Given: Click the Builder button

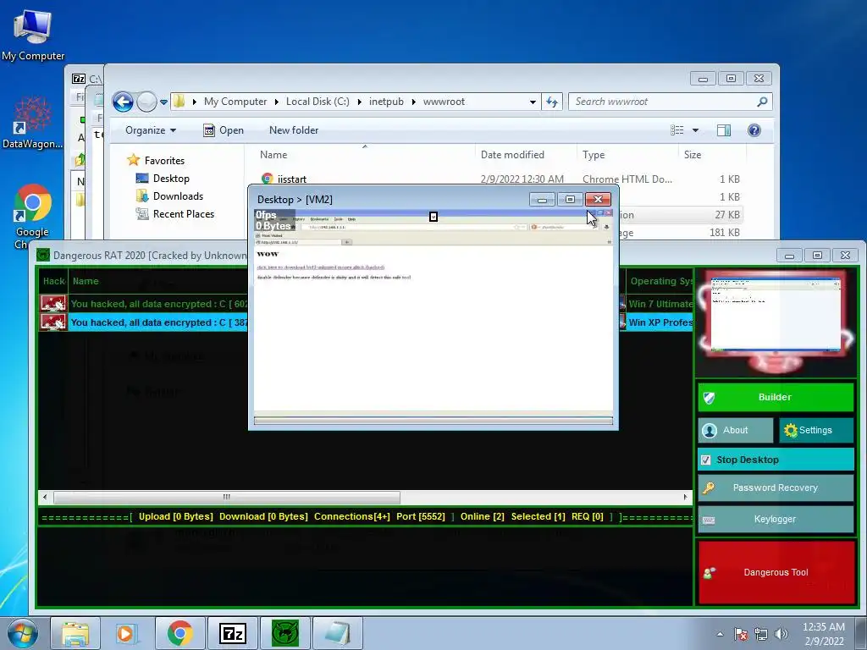Looking at the screenshot, I should [x=776, y=397].
